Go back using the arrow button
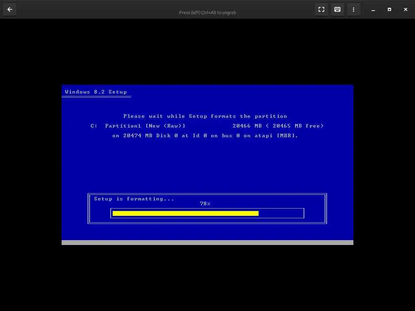The width and height of the screenshot is (415, 311). pyautogui.click(x=10, y=10)
